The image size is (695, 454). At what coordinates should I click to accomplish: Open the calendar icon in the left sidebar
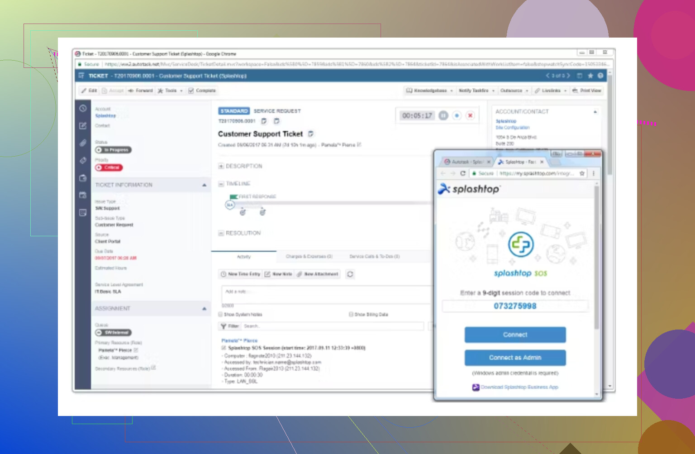[83, 195]
